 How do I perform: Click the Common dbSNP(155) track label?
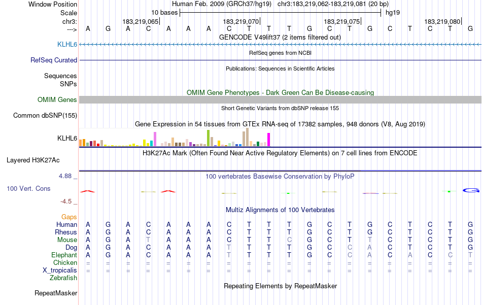(45, 116)
